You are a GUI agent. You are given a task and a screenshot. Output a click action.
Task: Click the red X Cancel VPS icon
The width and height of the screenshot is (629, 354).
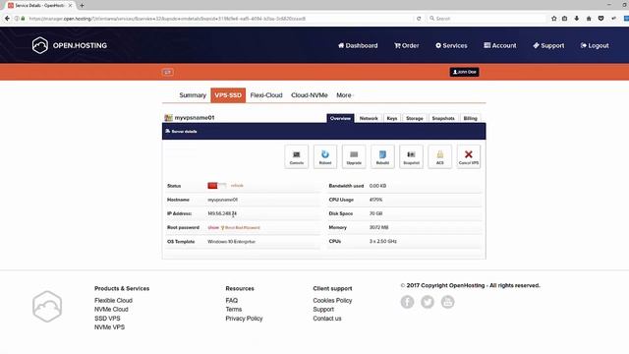tap(469, 156)
